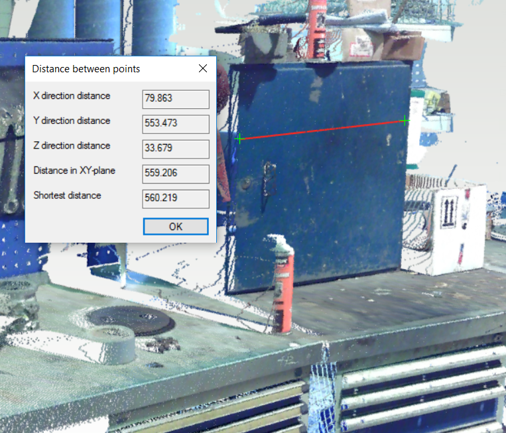
Task: Click the Shortest distance label text
Action: click(x=67, y=196)
